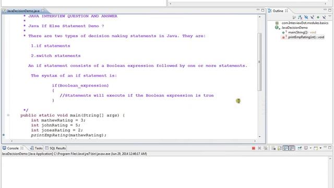
Task: Close the Console tab
Action: (22, 148)
